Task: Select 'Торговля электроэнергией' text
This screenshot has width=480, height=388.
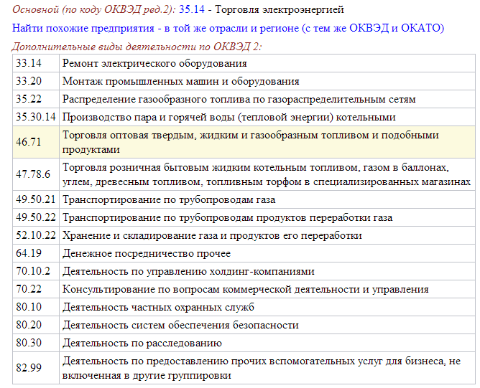Action: (280, 9)
